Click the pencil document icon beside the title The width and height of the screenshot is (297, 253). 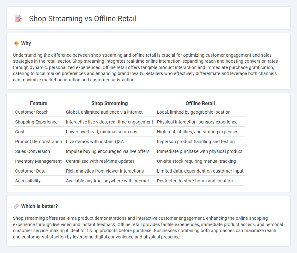[18, 19]
